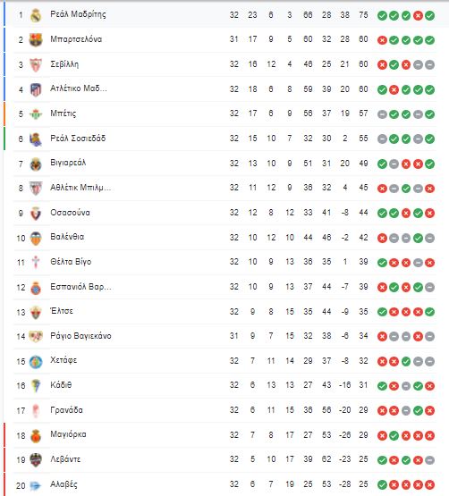Click the Ατλέτικο Μαδρίτης crest icon
The image size is (449, 496).
pyautogui.click(x=36, y=89)
